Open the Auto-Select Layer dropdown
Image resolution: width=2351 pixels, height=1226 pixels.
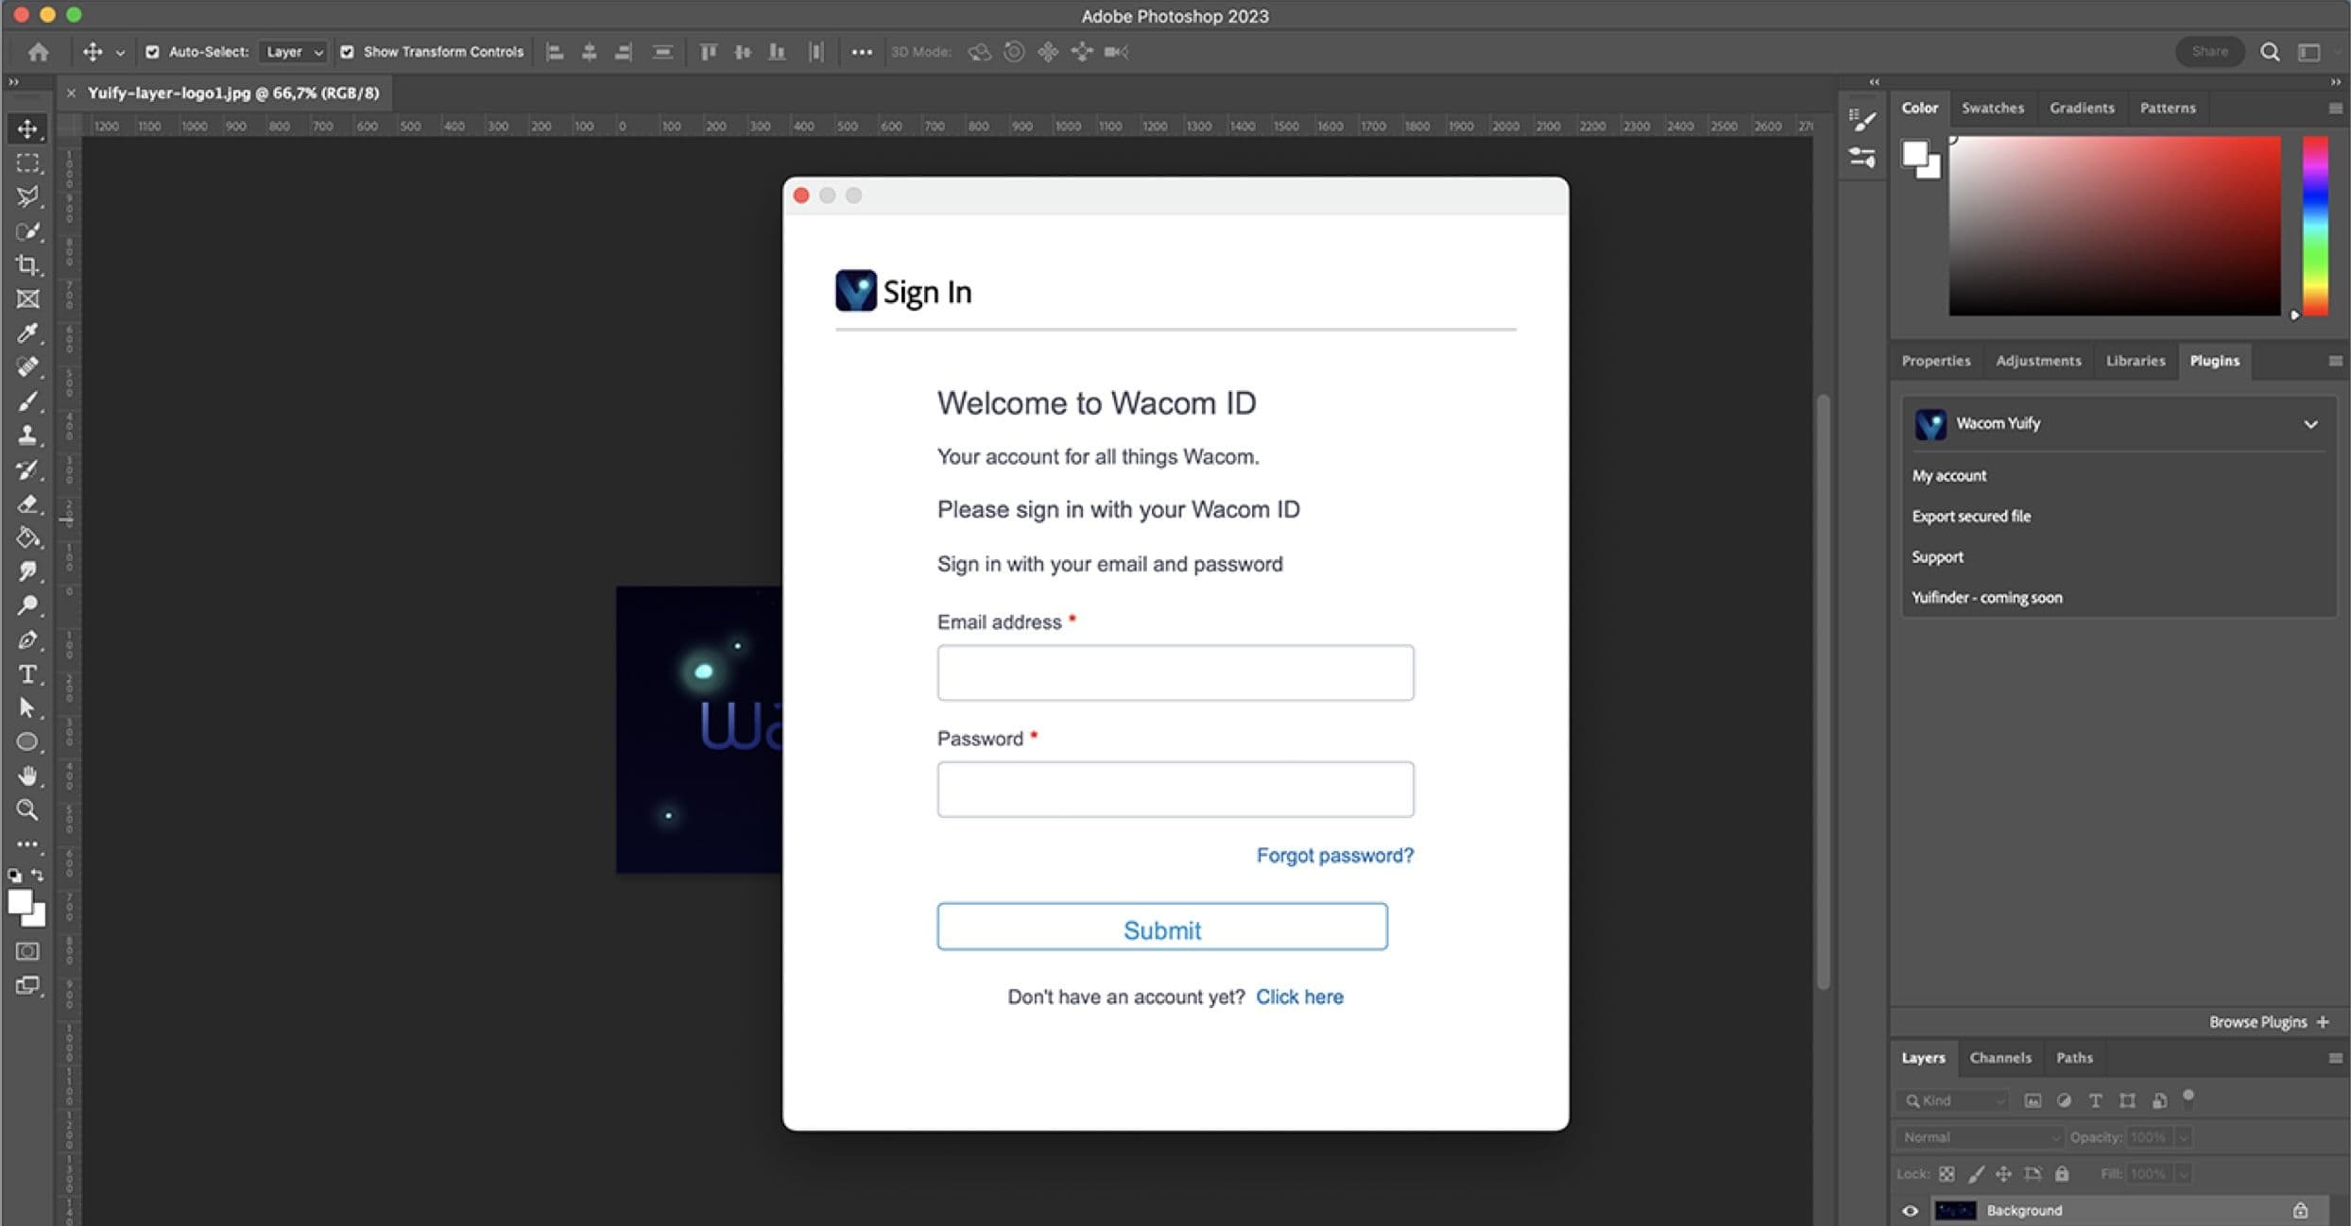(x=294, y=52)
